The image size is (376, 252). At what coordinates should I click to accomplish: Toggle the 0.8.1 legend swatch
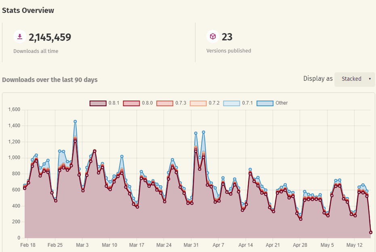pos(98,103)
